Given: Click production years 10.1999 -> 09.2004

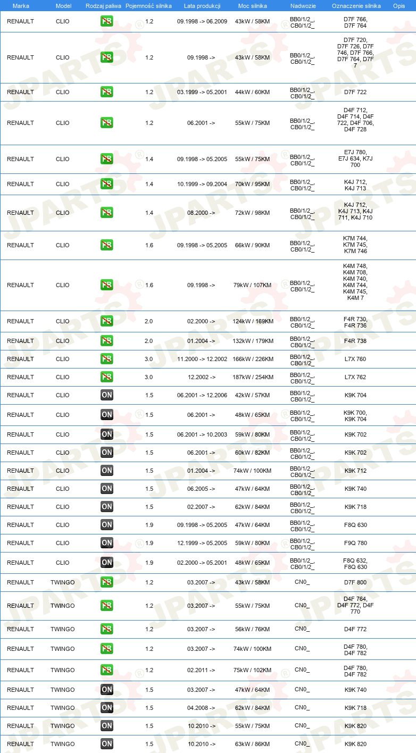Looking at the screenshot, I should (x=202, y=184).
